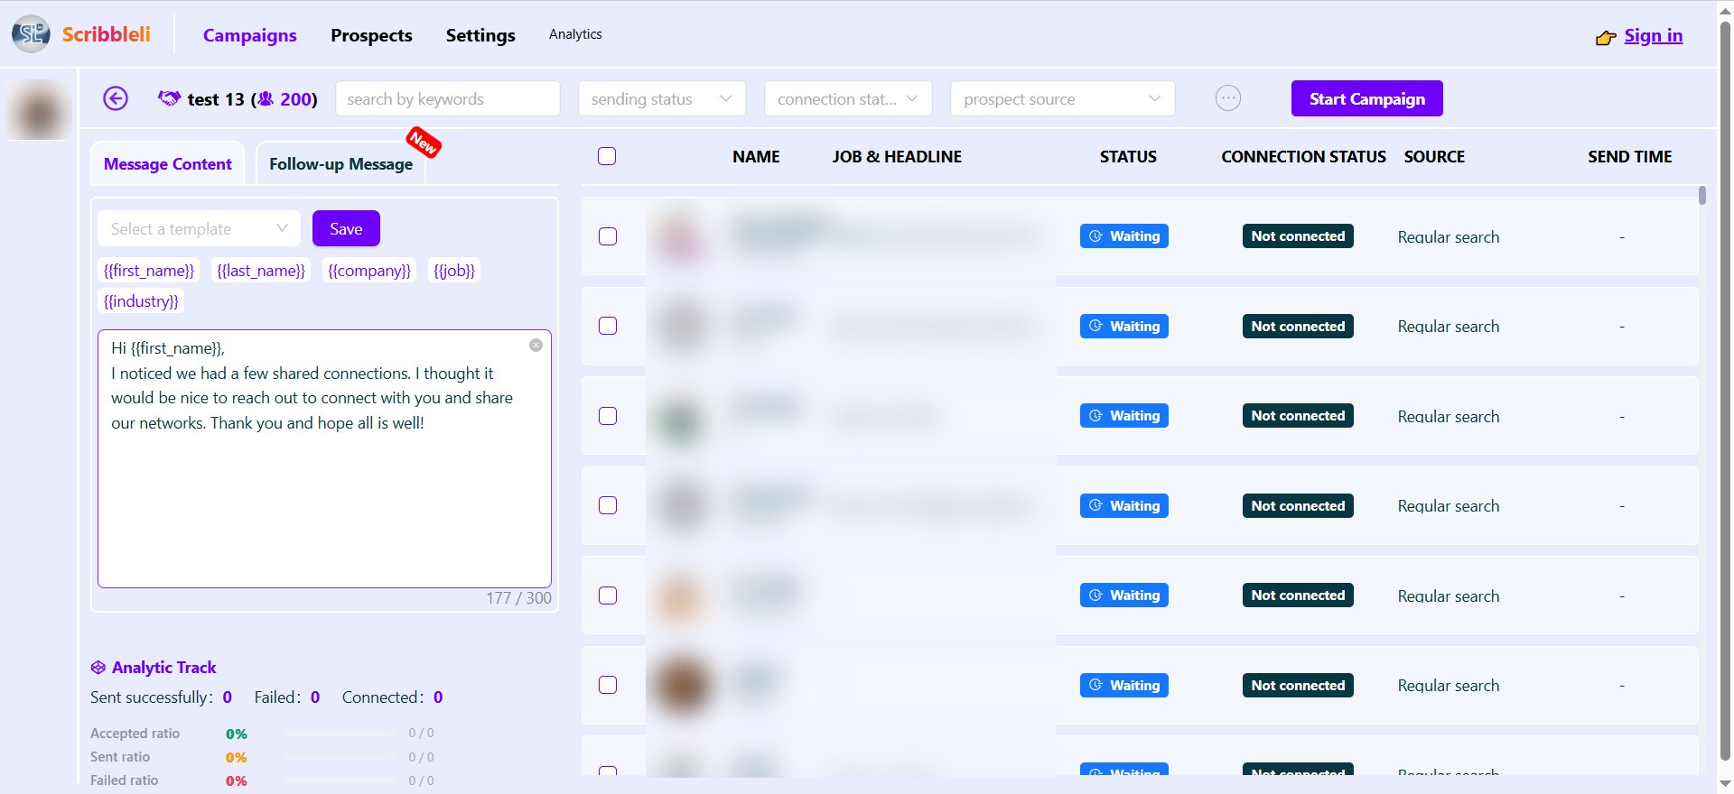Click inside the message text area

tap(324, 458)
